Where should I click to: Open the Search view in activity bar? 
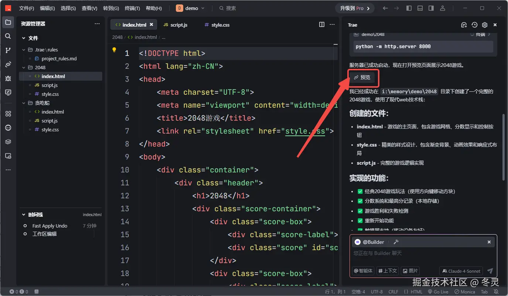[x=8, y=36]
